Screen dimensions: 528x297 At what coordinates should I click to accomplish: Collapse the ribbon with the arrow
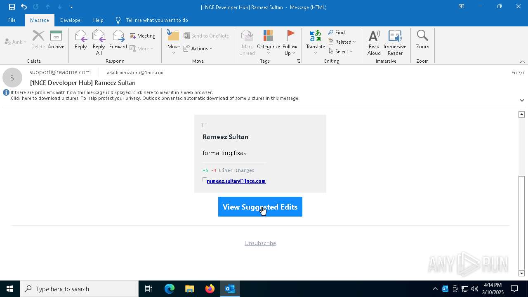click(522, 61)
